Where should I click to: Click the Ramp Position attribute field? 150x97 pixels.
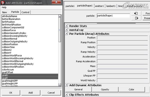(x=122, y=42)
